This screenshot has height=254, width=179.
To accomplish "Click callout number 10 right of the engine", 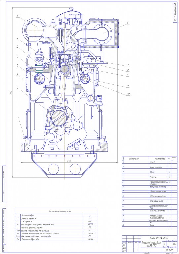I will 129,94.
